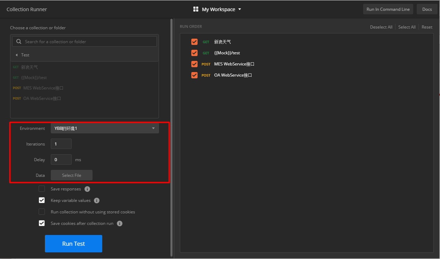Click the left panel vertical scrollbar
This screenshot has height=259, width=440.
pos(171,138)
